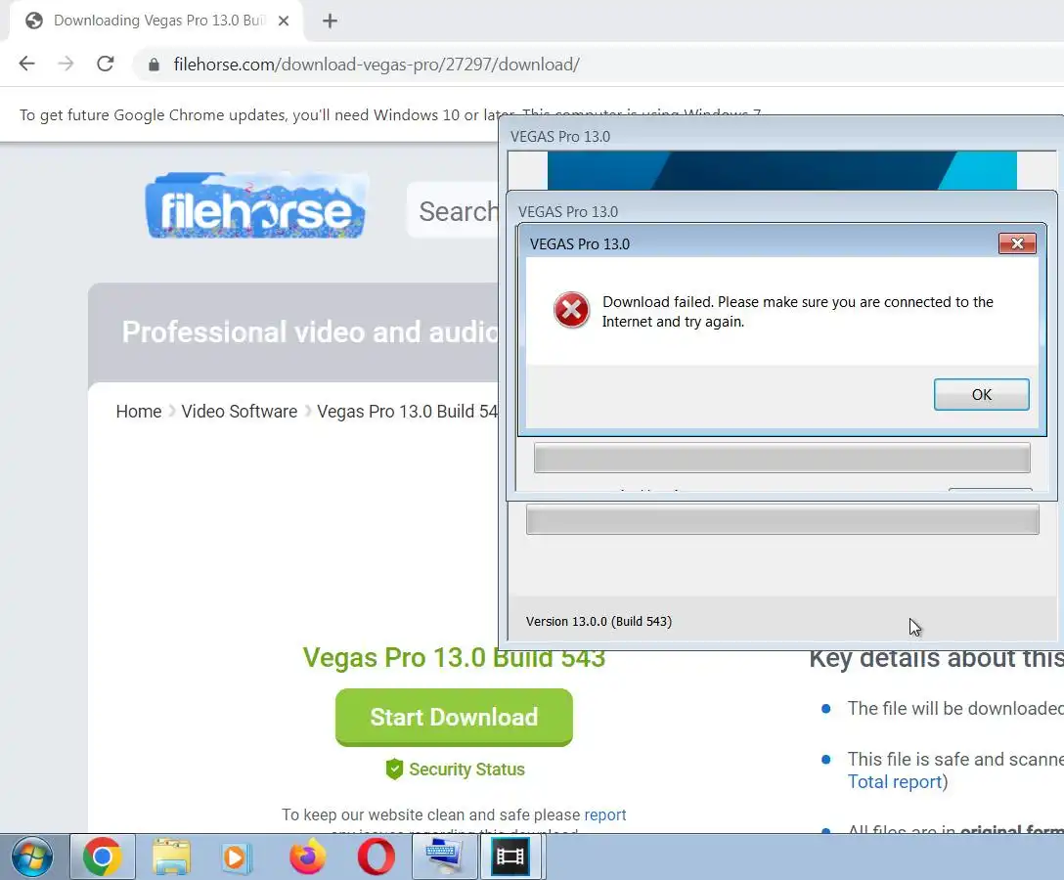Open the report link below Security Status
The image size is (1064, 880).
(604, 814)
